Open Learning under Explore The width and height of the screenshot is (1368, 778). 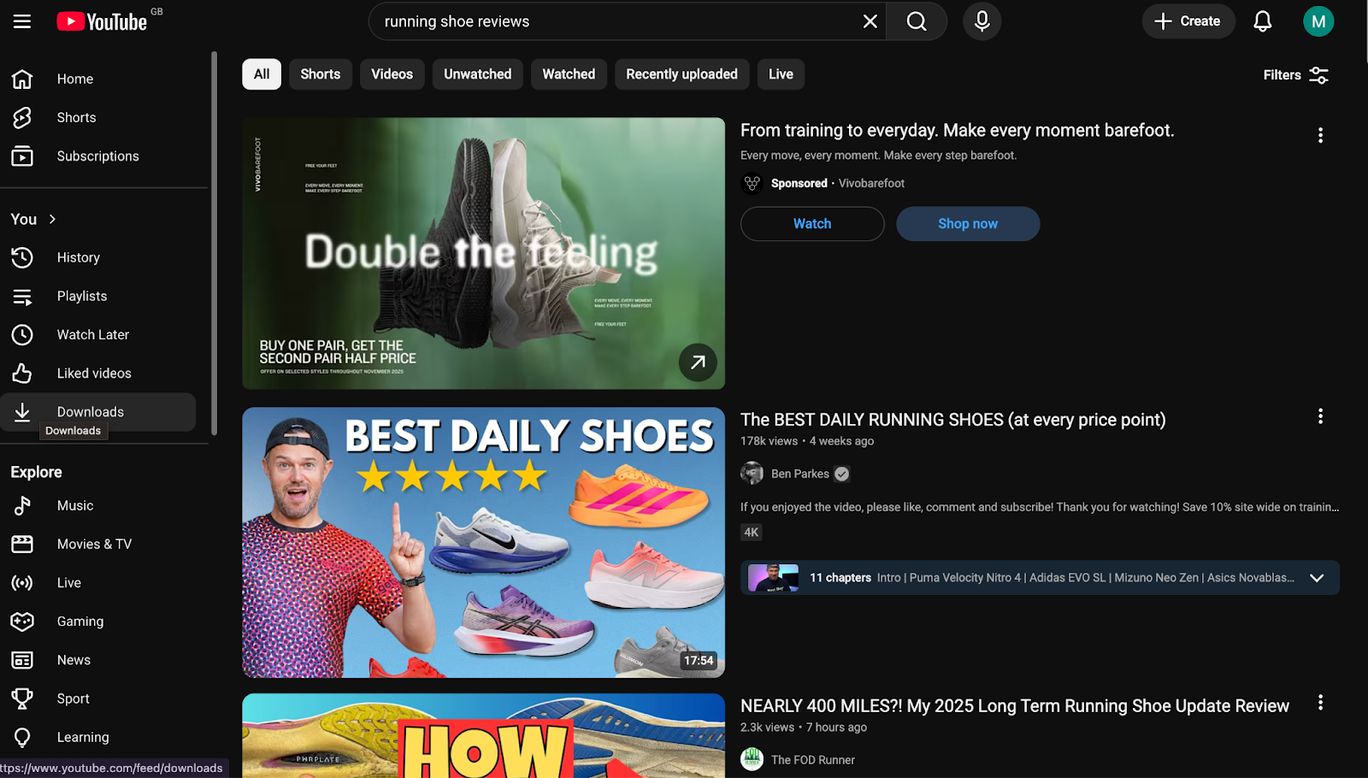(x=98, y=736)
